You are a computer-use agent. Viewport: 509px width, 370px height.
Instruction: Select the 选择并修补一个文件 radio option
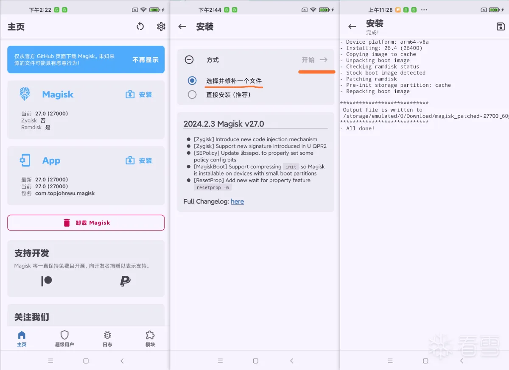click(192, 81)
